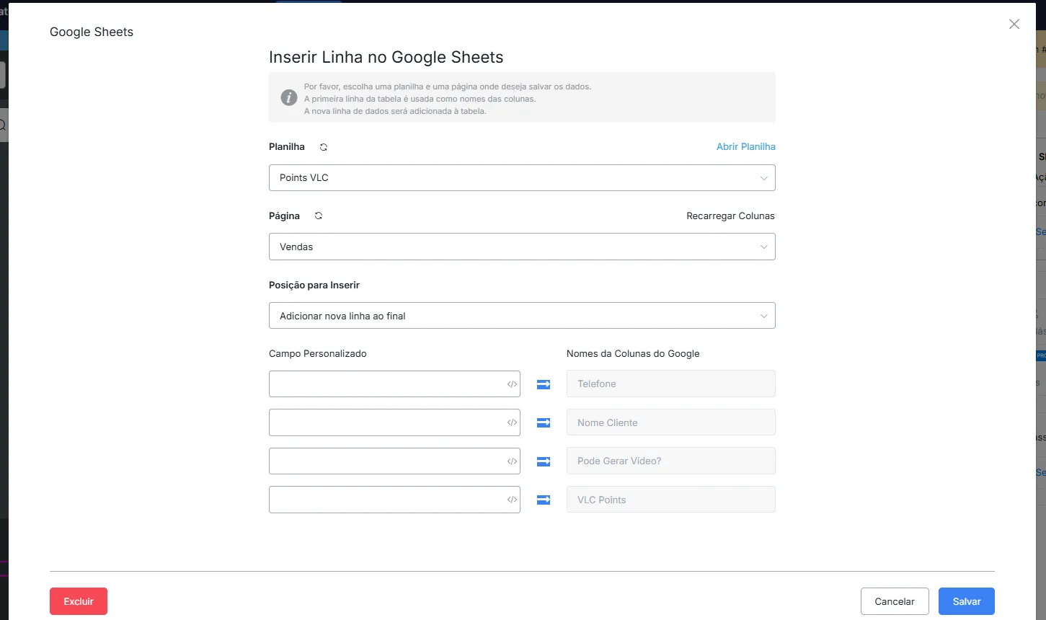Click Recarregar Colunas to reload columns

click(x=730, y=216)
